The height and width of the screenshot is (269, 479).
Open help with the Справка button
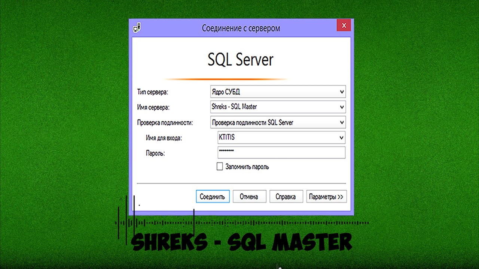pos(286,197)
